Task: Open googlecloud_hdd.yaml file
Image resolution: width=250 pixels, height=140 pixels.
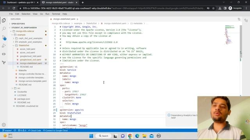Action: [30, 56]
